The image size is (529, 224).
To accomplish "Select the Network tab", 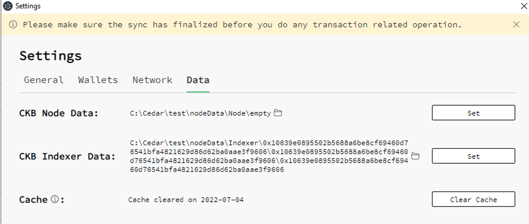I will coord(152,80).
